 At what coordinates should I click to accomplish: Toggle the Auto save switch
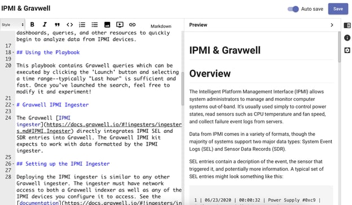[x=293, y=9]
